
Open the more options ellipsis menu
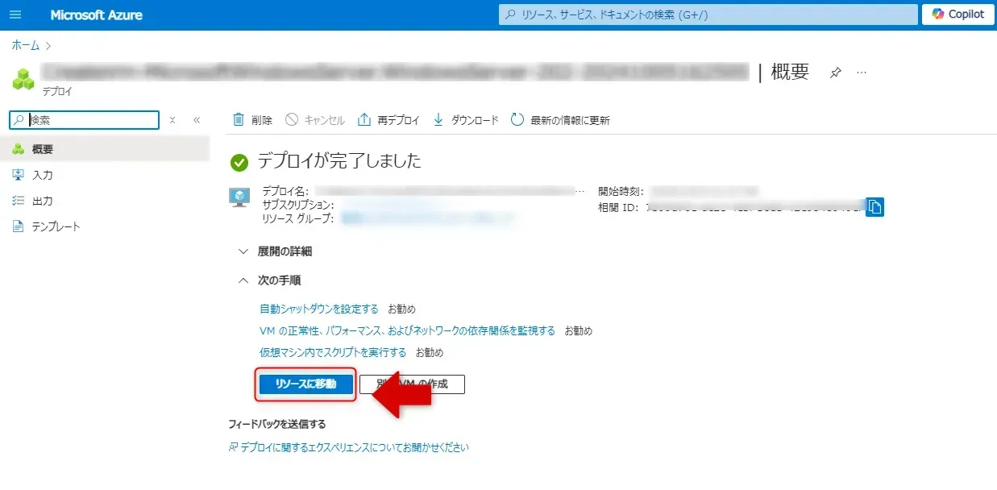(x=862, y=73)
